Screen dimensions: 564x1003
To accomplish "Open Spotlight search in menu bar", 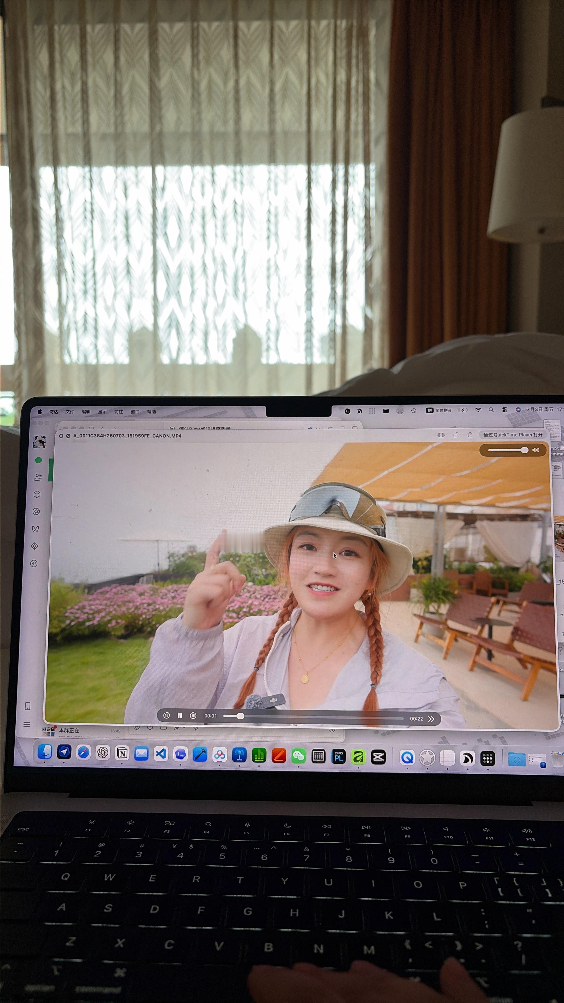I will coord(491,410).
